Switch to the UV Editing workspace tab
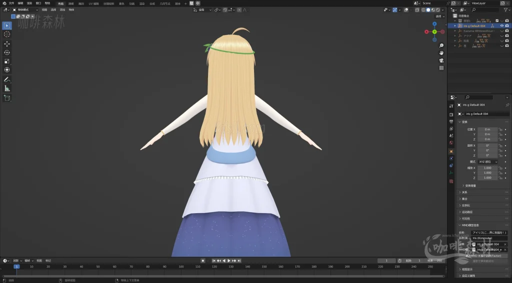Viewport: 512px width, 283px height. point(93,3)
